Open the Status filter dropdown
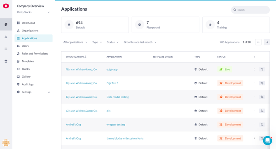Image resolution: width=276 pixels, height=149 pixels. pyautogui.click(x=112, y=42)
